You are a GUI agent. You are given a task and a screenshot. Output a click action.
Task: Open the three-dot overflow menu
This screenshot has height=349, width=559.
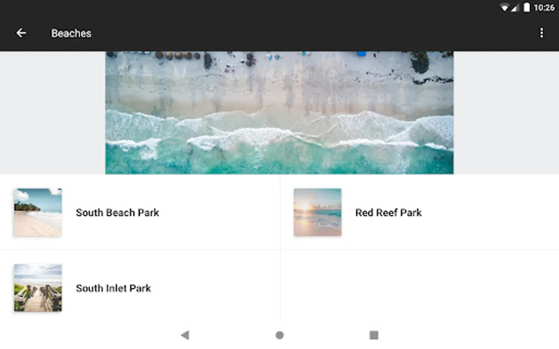pyautogui.click(x=542, y=33)
